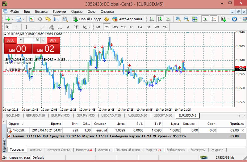Image resolution: width=247 pixels, height=162 pixels.
Task: Toggle chart auto-scroll icon
Action: point(205,19)
